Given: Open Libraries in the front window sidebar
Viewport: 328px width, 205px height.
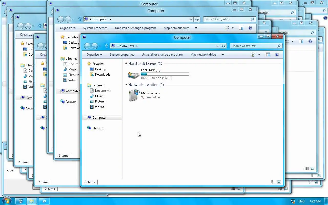Looking at the screenshot, I should pyautogui.click(x=98, y=85).
